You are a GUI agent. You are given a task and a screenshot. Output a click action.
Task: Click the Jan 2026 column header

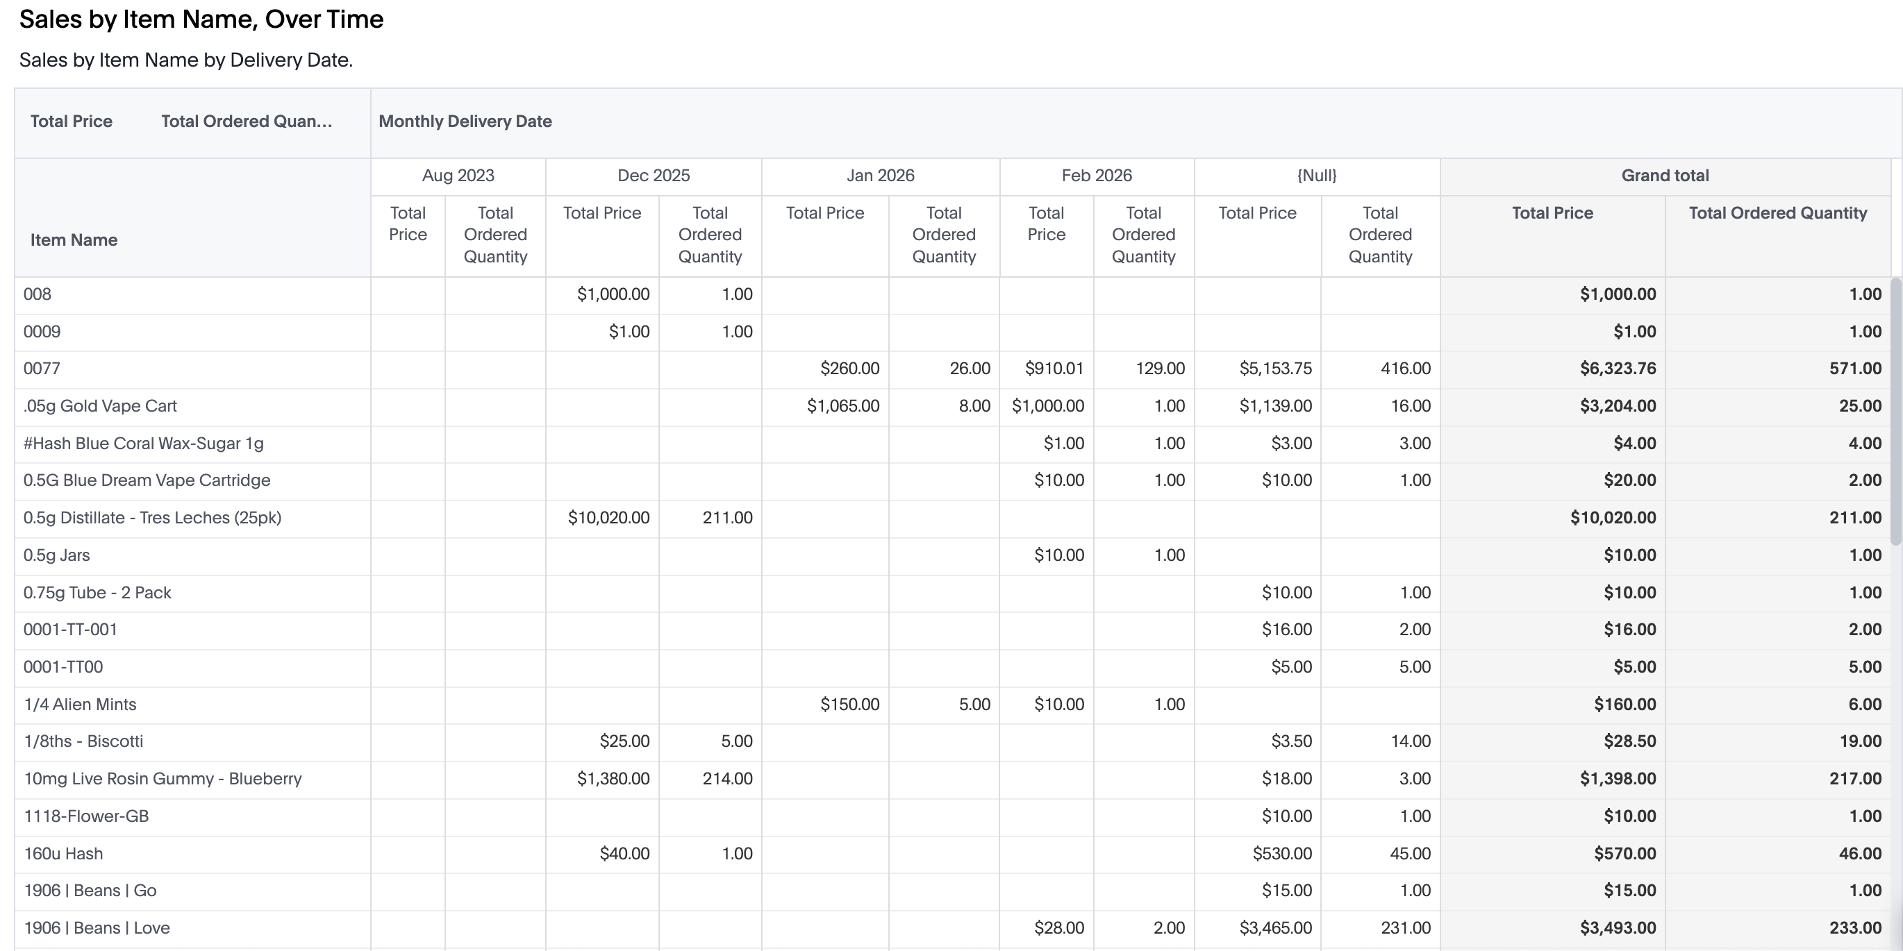pyautogui.click(x=880, y=176)
